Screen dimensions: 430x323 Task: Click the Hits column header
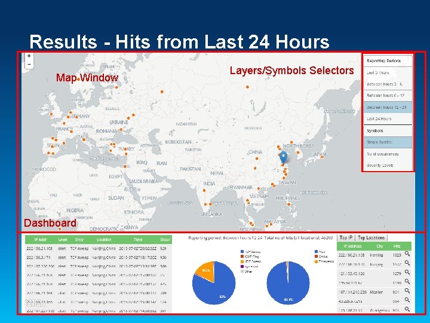[x=397, y=246]
